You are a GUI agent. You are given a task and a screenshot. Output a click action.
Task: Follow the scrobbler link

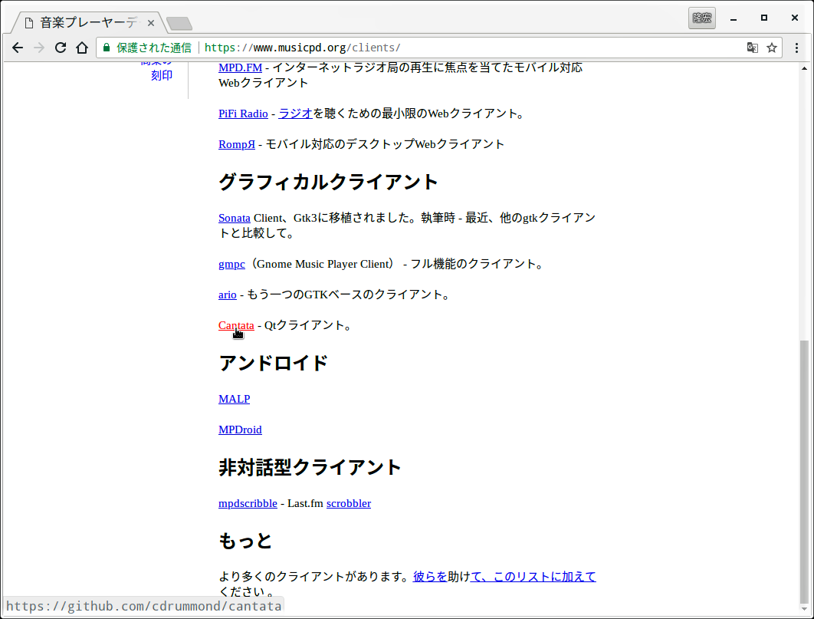(x=349, y=504)
